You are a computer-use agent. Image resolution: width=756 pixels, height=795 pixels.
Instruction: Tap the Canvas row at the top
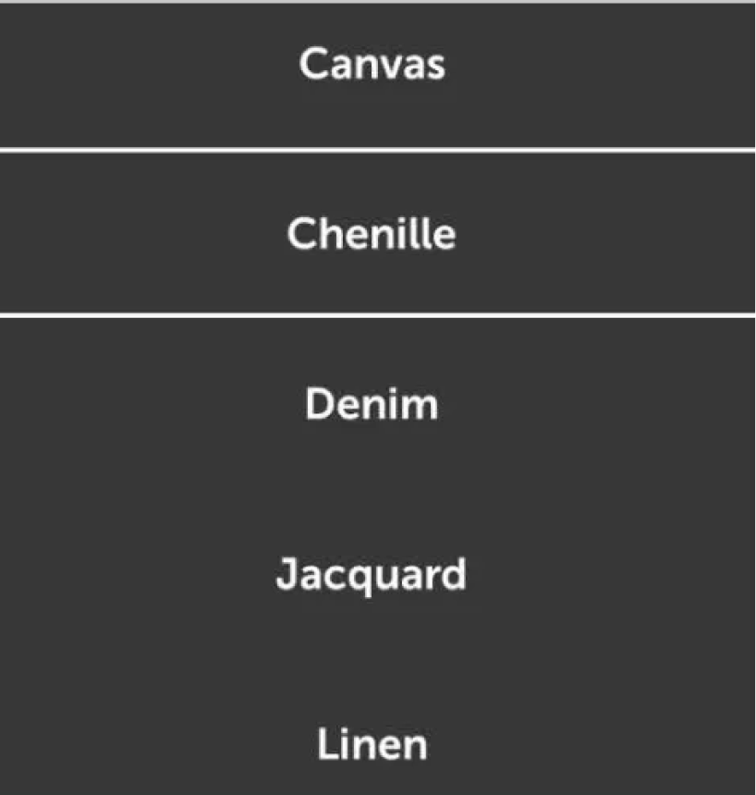[x=372, y=65]
